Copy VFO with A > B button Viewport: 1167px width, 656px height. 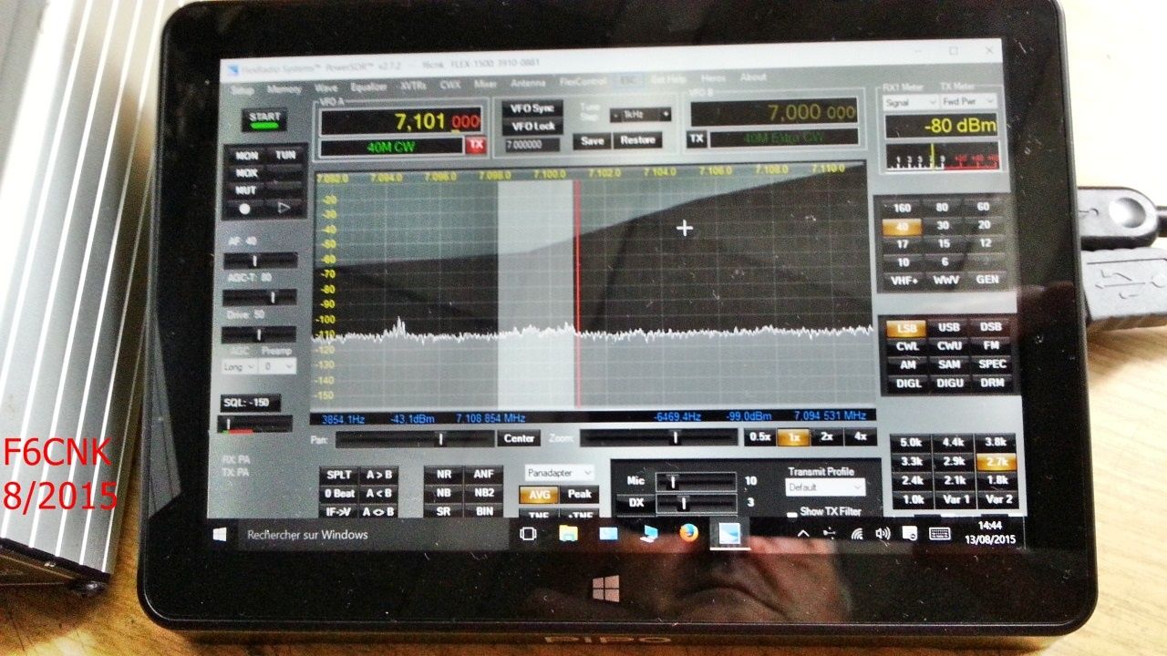(x=378, y=475)
